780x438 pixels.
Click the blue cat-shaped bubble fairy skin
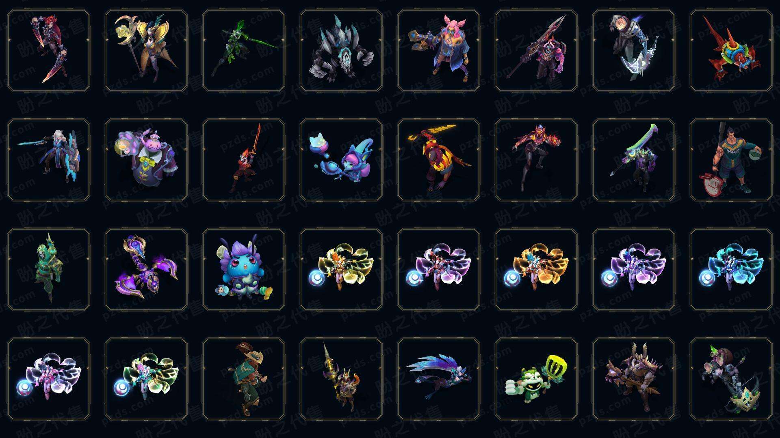[x=341, y=160]
